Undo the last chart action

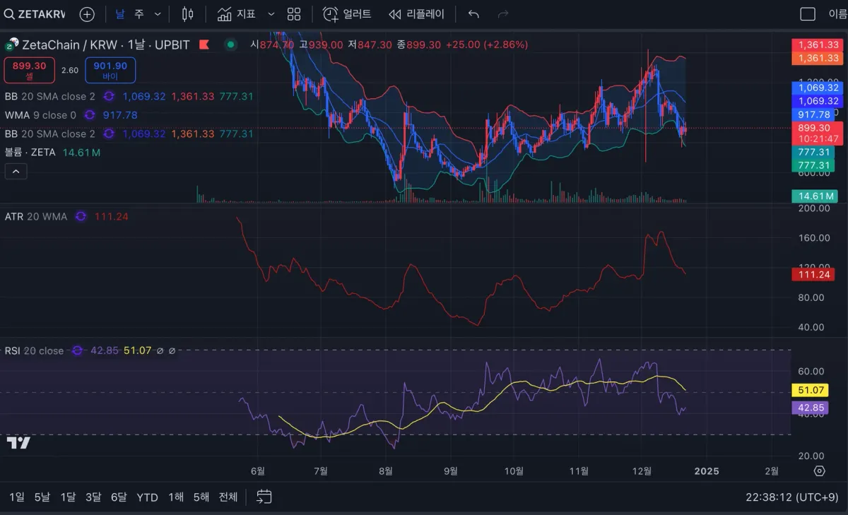(x=473, y=14)
